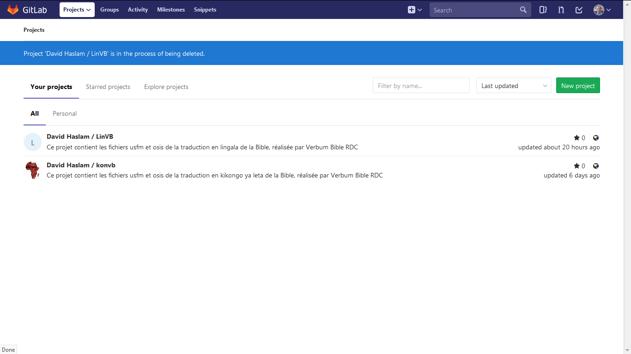This screenshot has width=631, height=354.
Task: Focus the top Search field
Action: 480,10
